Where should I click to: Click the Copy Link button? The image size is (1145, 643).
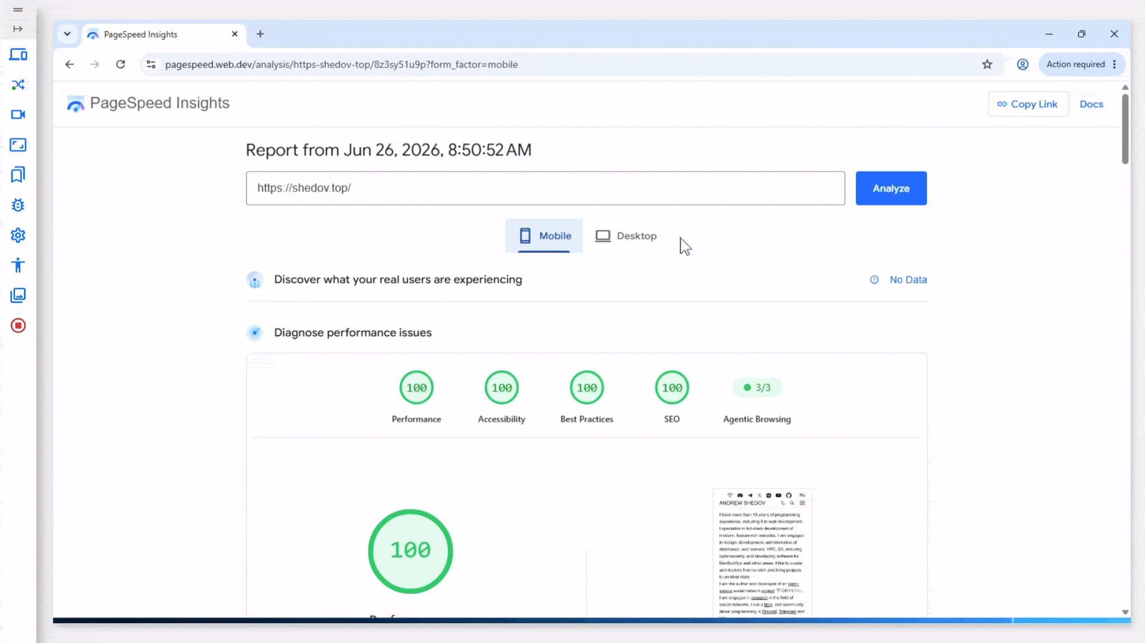coord(1028,104)
